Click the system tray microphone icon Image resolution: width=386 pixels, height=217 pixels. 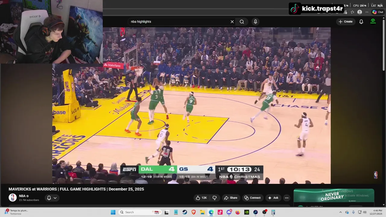pos(353,212)
